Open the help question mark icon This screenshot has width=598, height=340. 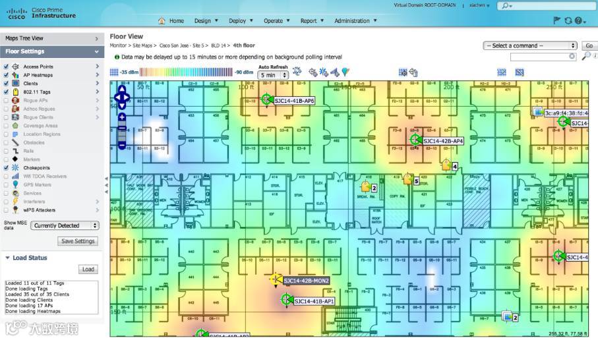tap(578, 20)
